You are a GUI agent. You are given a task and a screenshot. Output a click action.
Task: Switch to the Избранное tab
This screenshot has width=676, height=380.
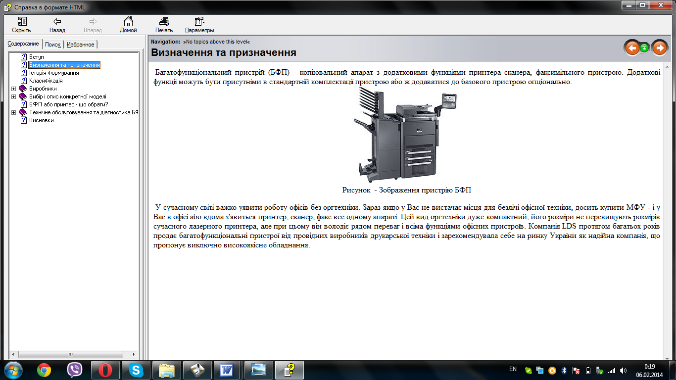pyautogui.click(x=80, y=45)
